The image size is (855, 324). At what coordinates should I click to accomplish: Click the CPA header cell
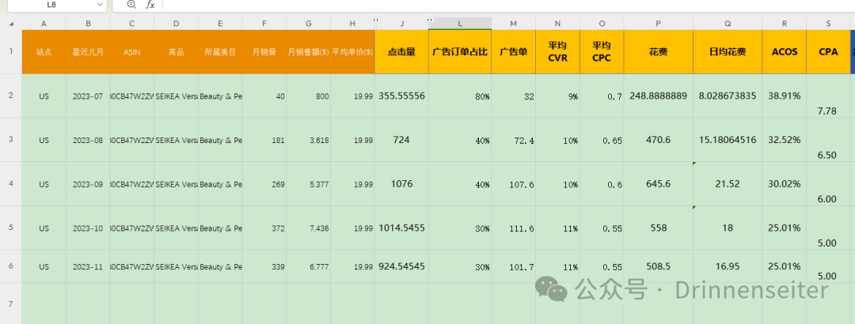coord(828,52)
